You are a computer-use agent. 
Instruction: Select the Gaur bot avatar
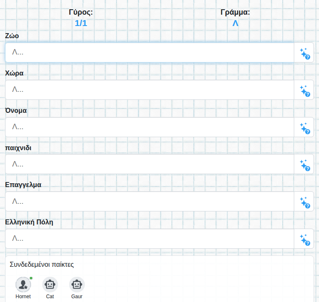pos(77,284)
